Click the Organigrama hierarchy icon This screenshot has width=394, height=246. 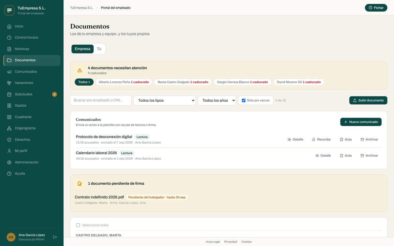tap(9, 128)
